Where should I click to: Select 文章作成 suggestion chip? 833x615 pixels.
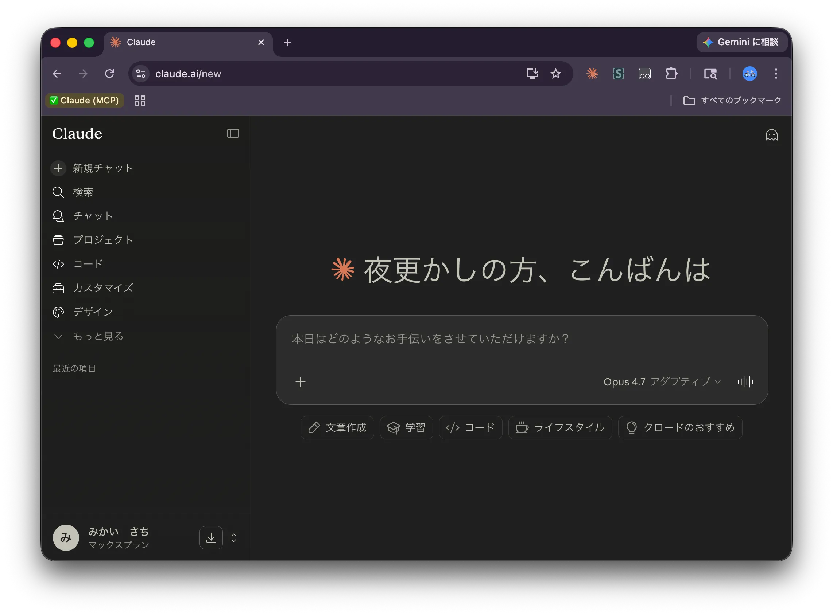[337, 427]
